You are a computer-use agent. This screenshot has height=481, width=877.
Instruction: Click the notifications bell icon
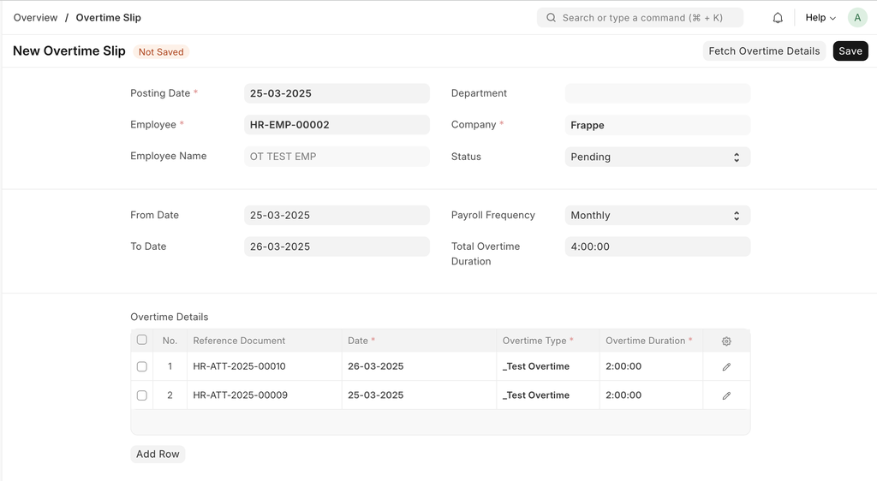click(x=778, y=18)
